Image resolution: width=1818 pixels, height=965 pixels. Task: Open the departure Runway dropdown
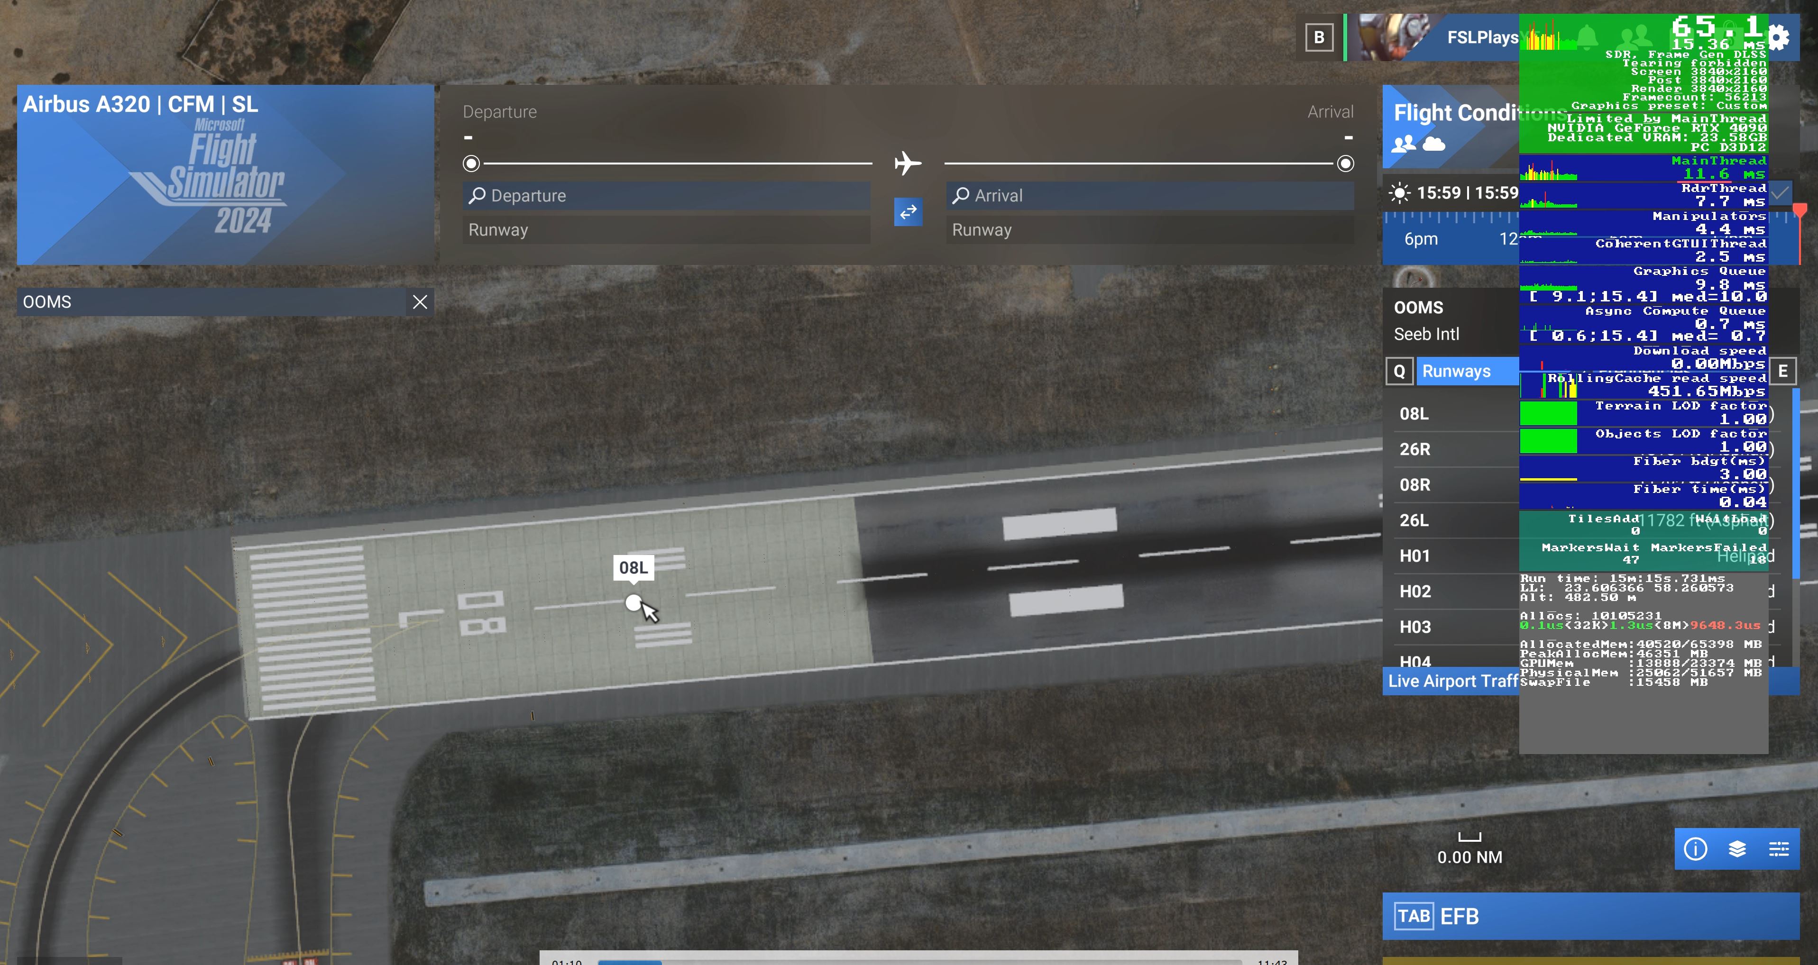click(666, 230)
